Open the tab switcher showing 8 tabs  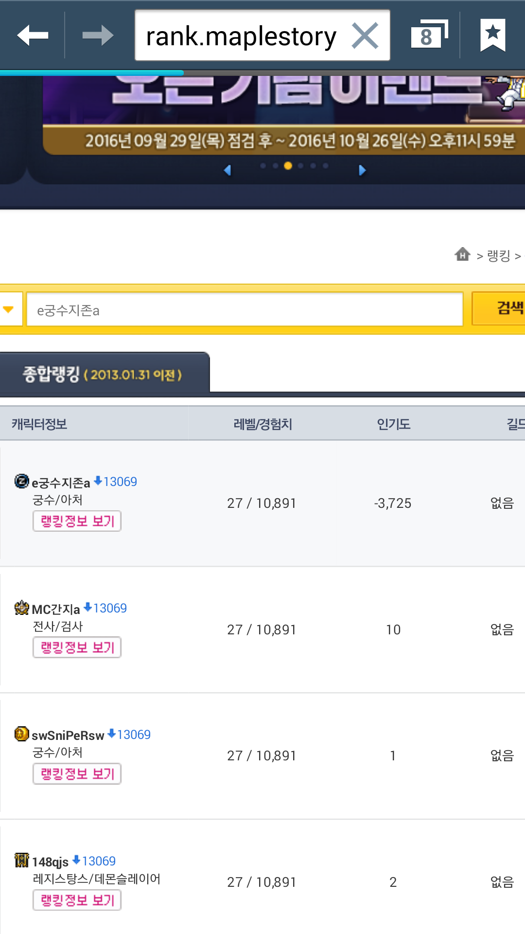[429, 34]
